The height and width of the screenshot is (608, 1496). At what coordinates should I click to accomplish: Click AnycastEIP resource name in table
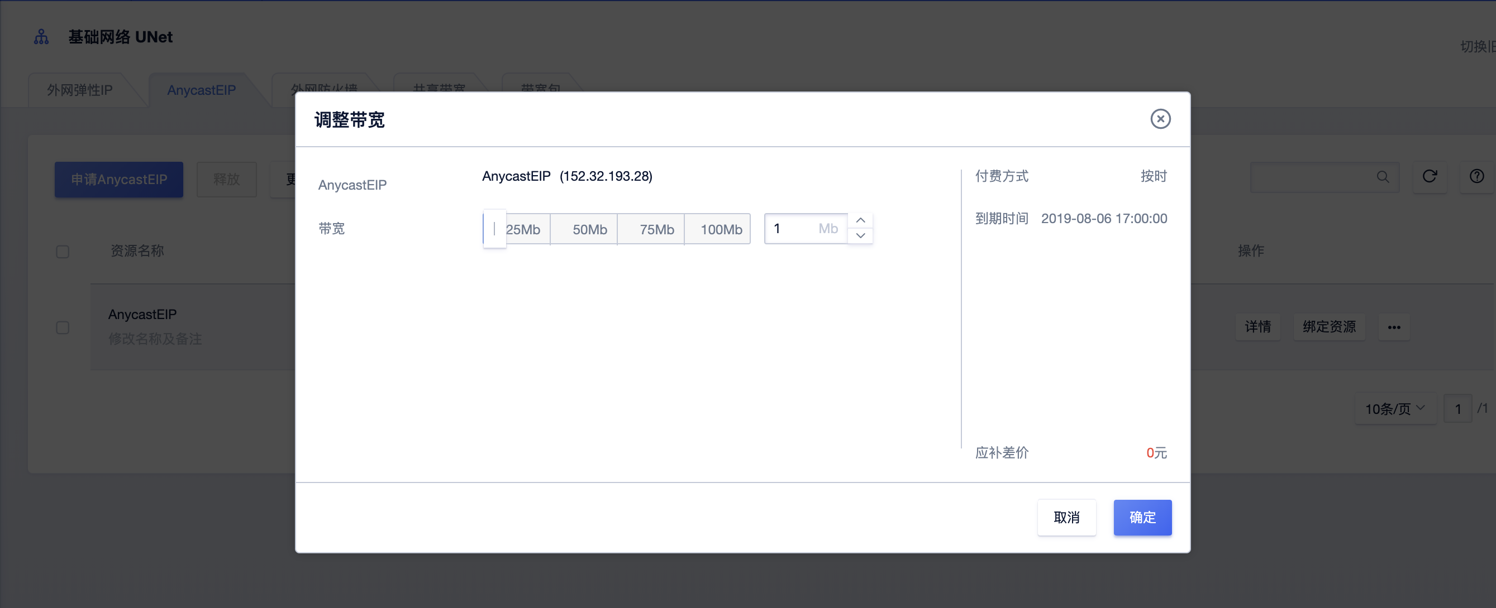(x=142, y=315)
